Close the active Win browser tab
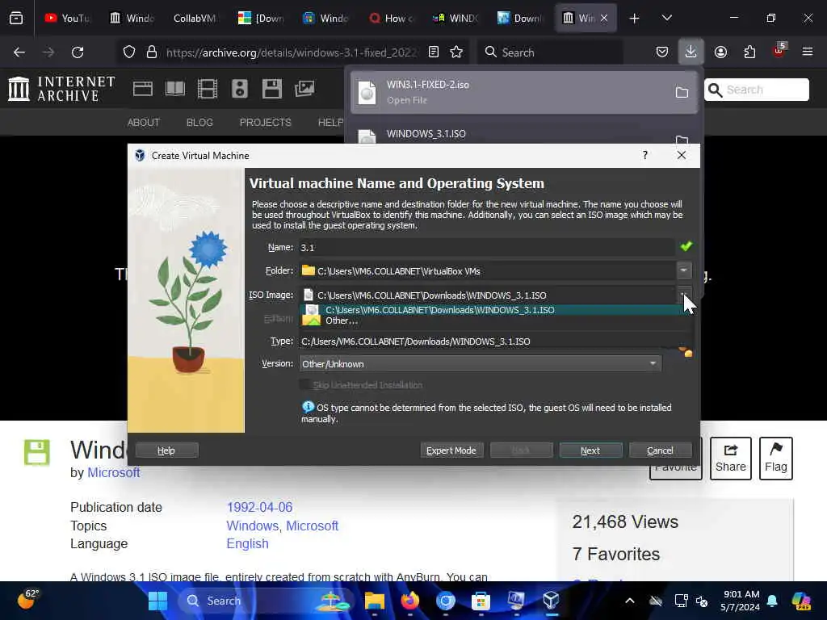 (x=604, y=18)
